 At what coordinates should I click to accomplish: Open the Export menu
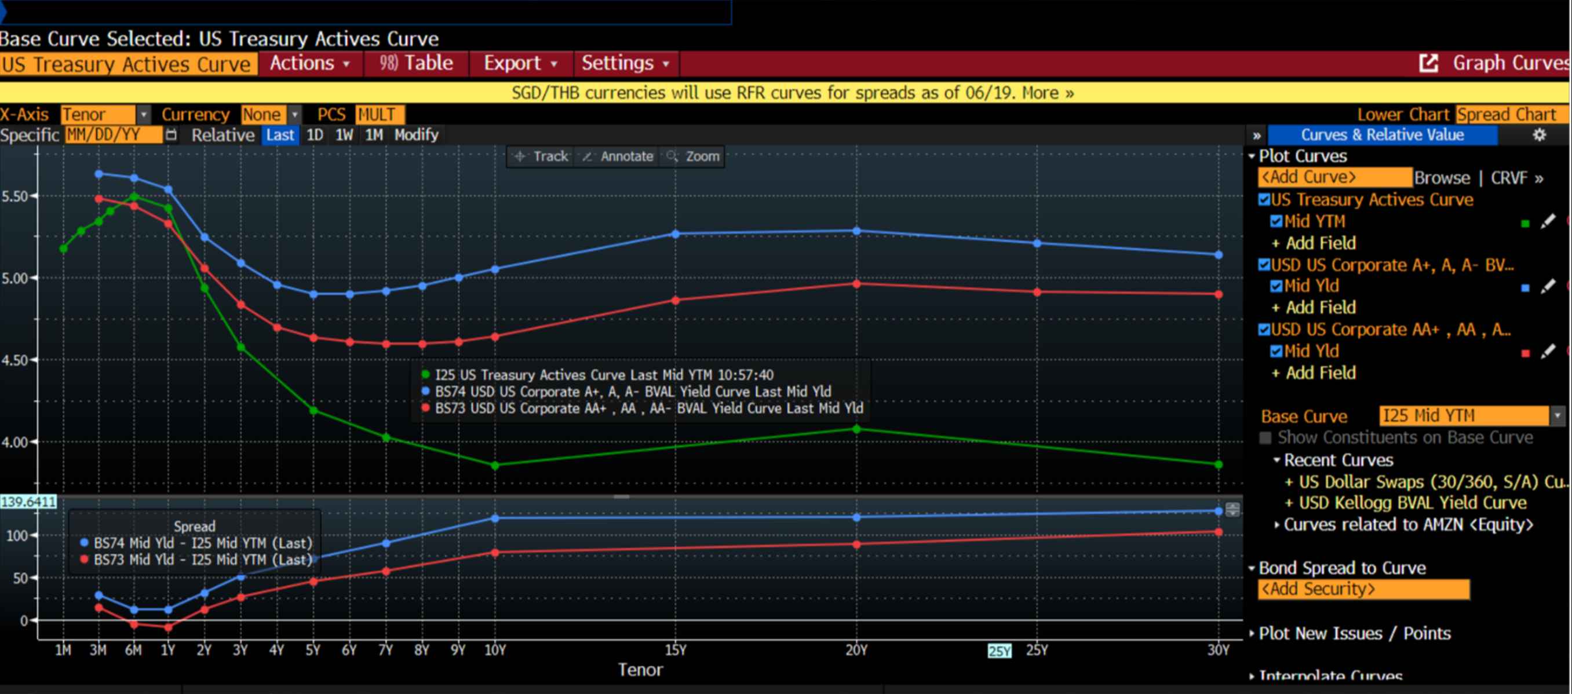(519, 63)
